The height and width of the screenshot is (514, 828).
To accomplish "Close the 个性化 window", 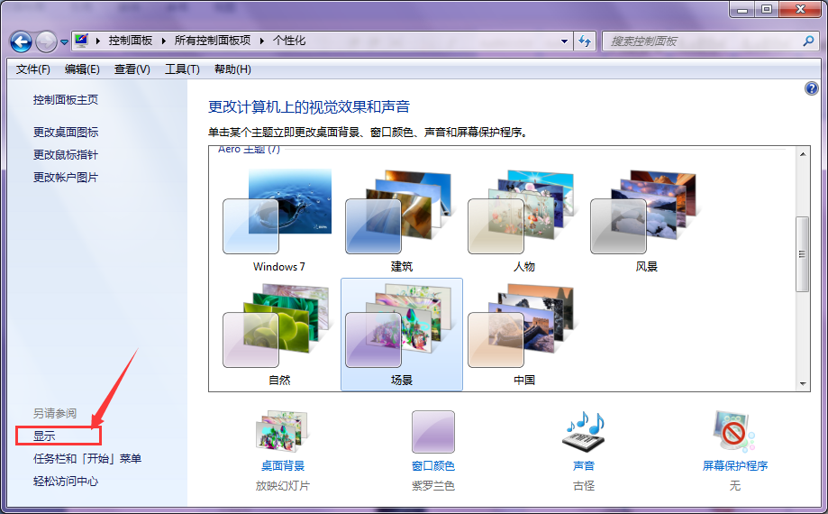I will (x=800, y=9).
